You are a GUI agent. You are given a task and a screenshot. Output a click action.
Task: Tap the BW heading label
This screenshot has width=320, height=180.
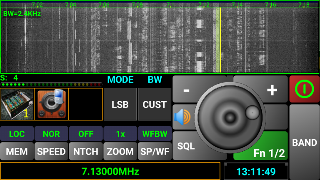[x=155, y=80]
